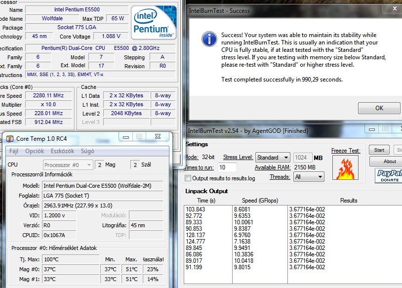Click the Speed (GFlops) column header

click(260, 201)
